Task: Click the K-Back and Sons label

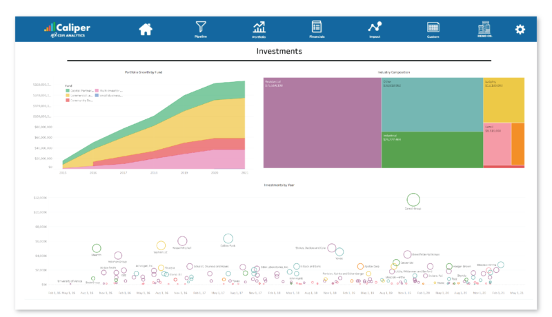Action: [x=310, y=267]
